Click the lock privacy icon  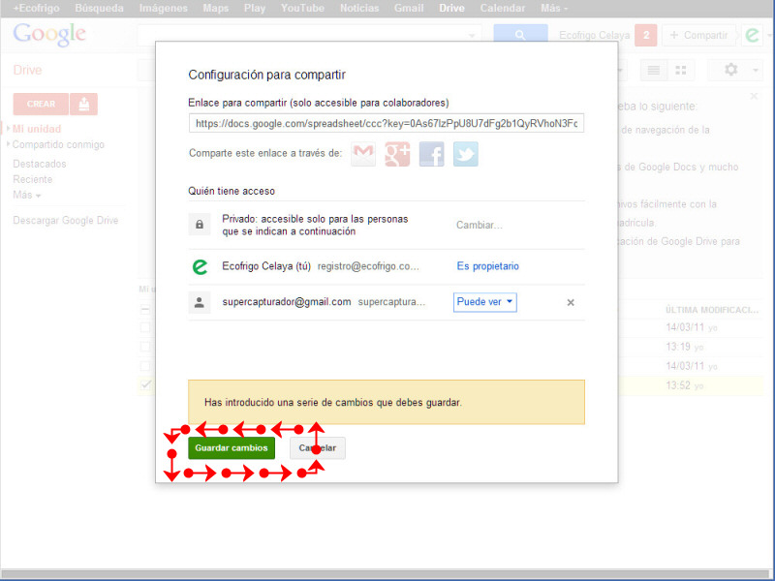[x=200, y=225]
